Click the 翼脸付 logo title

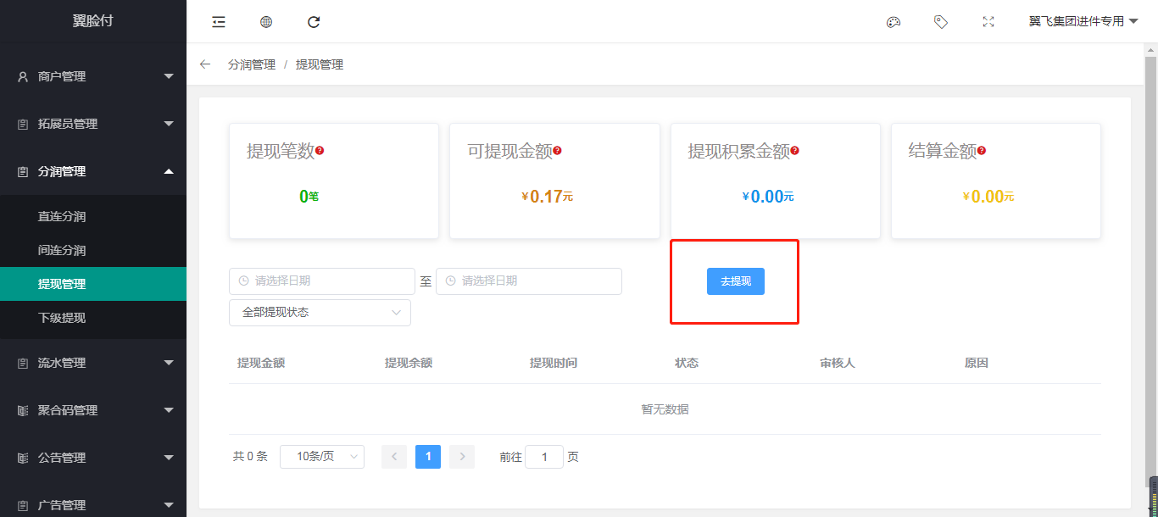[x=92, y=21]
